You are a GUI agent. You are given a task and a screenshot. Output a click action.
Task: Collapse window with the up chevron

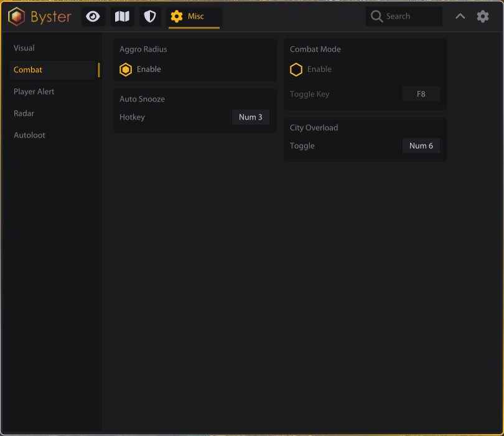tap(460, 16)
